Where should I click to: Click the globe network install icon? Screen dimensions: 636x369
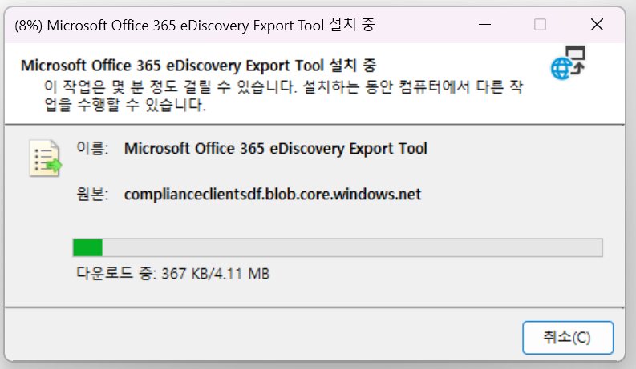568,62
